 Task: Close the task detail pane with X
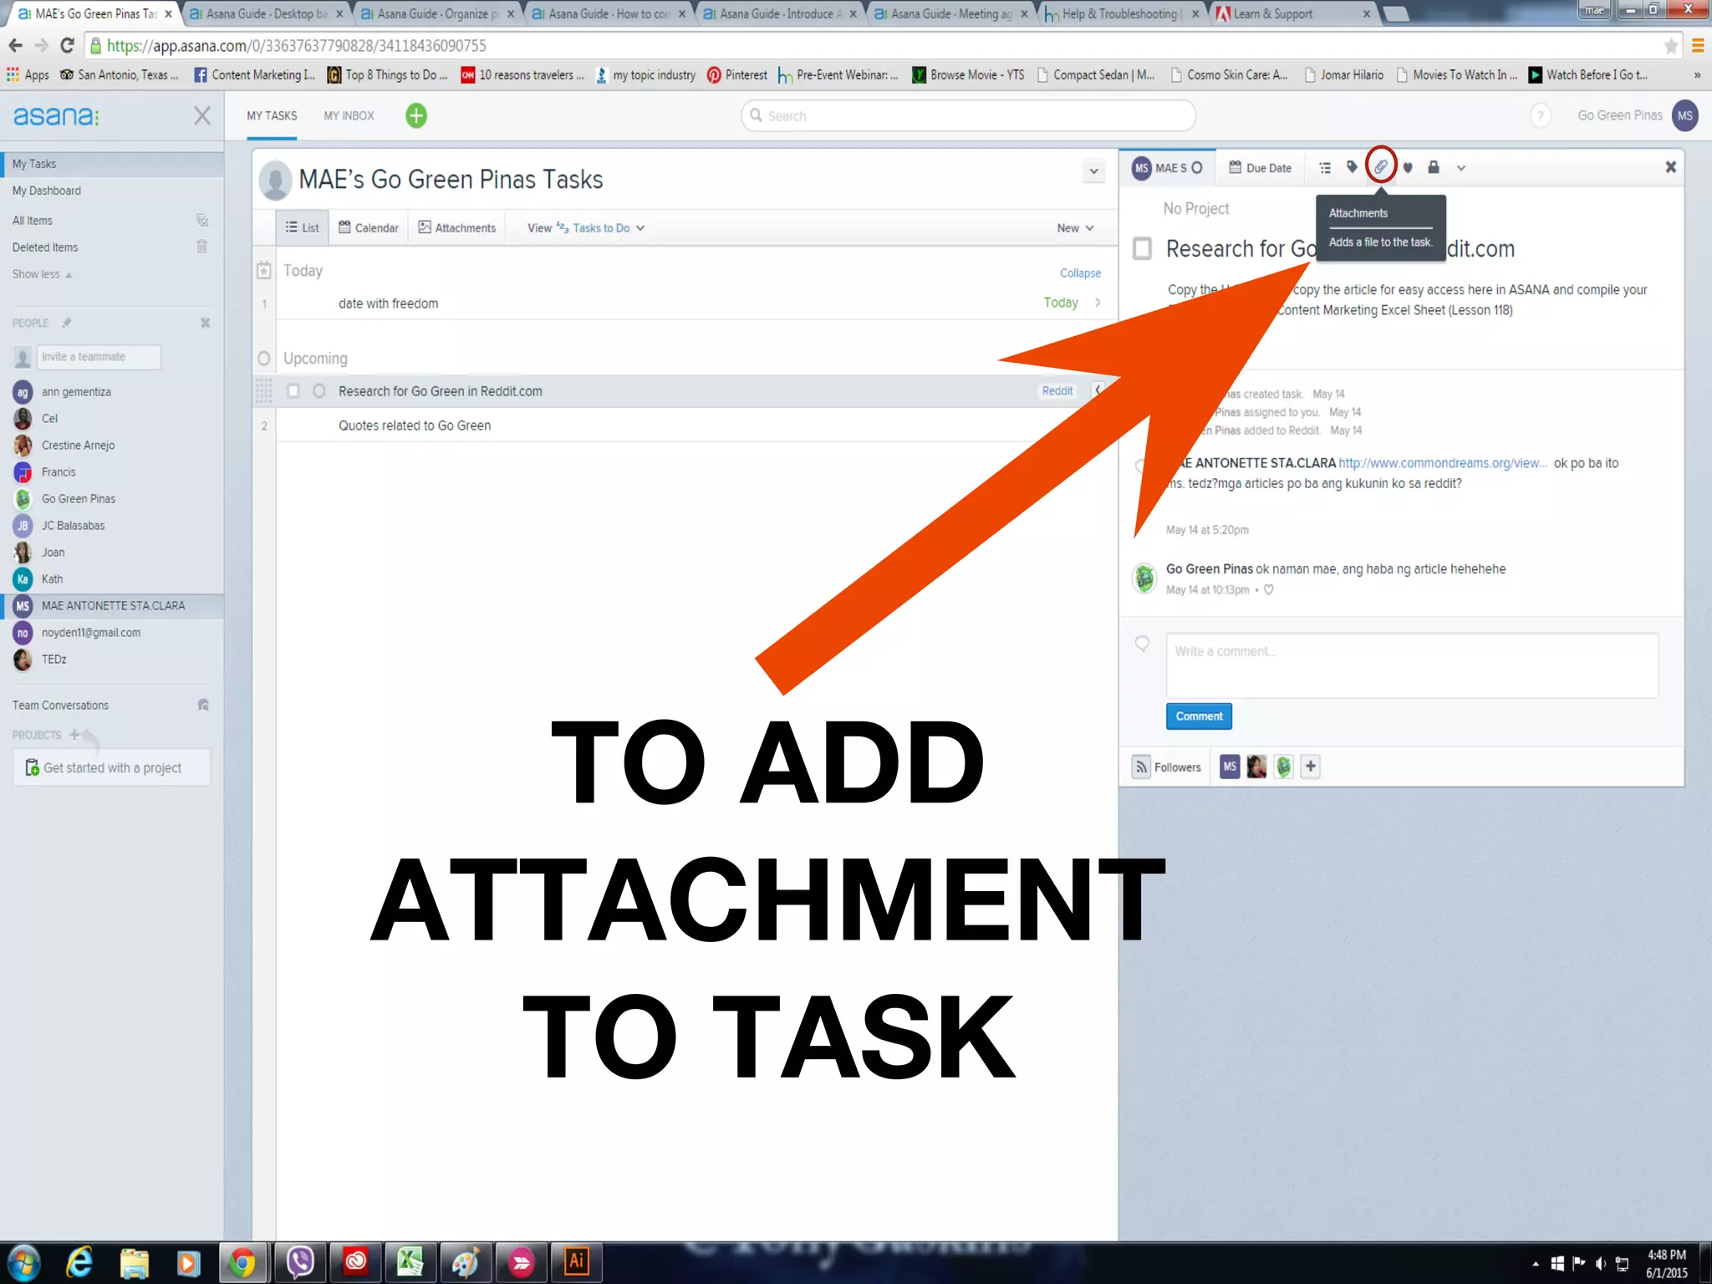(1670, 167)
